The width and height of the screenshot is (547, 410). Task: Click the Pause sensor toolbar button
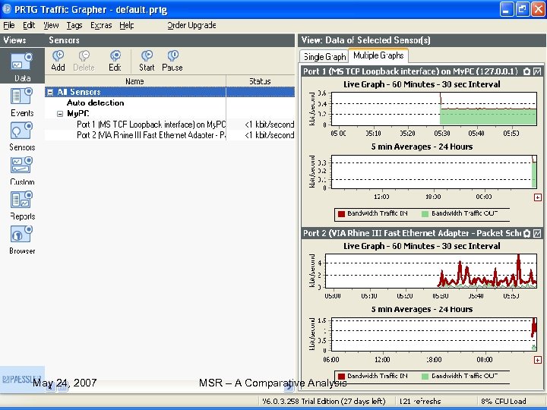click(x=172, y=61)
